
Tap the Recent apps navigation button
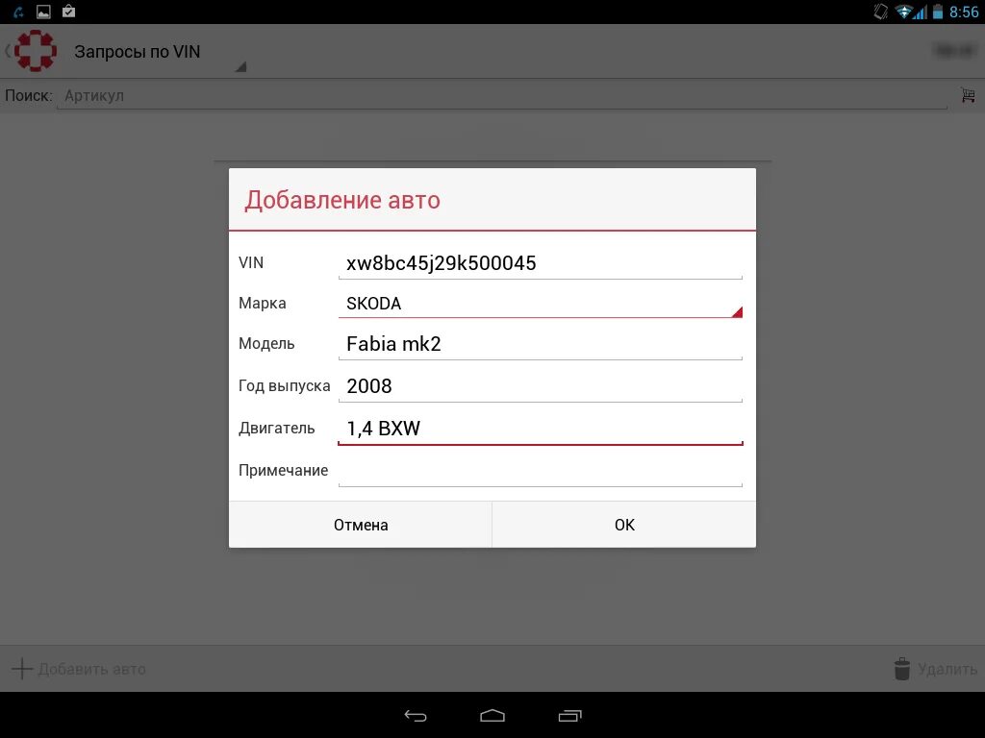point(569,715)
